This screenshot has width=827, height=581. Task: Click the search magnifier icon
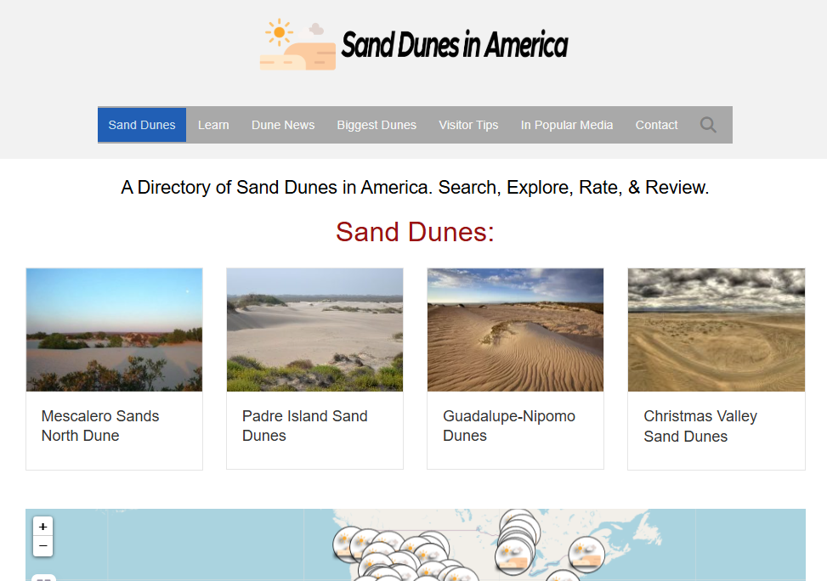pyautogui.click(x=708, y=125)
